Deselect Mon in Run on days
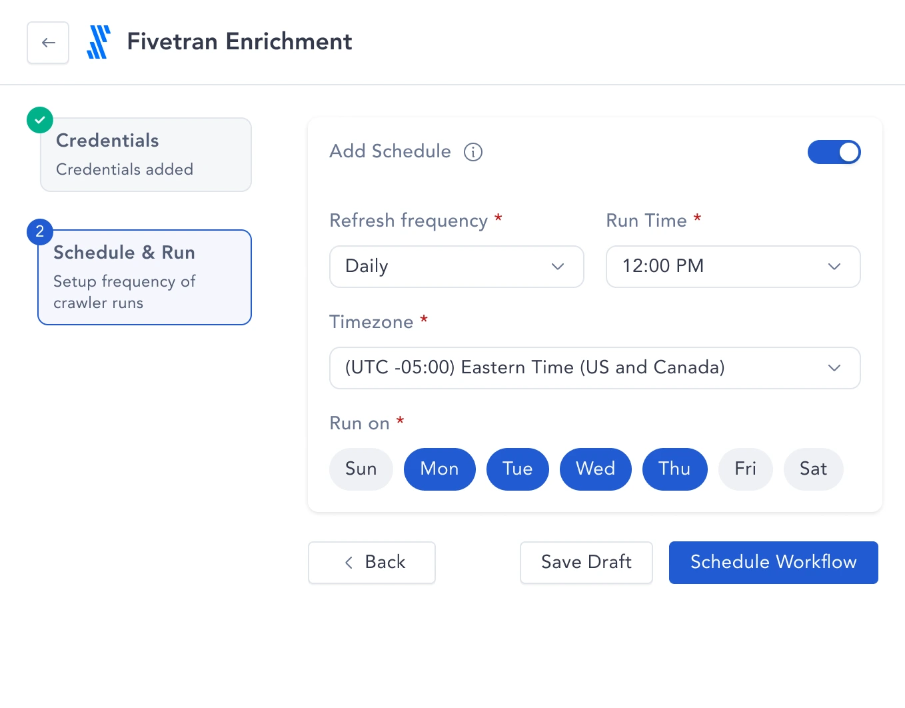This screenshot has width=905, height=708. coord(440,469)
